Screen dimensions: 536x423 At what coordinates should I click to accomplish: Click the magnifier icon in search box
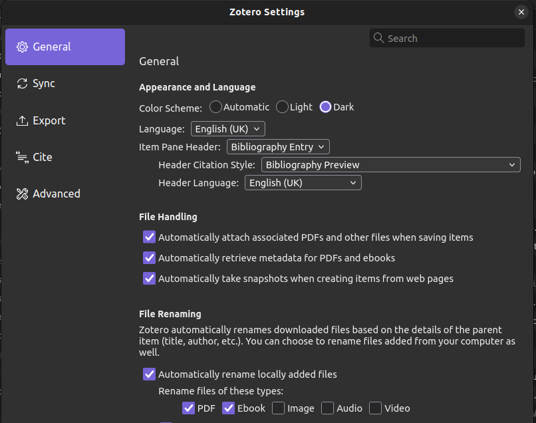[x=379, y=39]
